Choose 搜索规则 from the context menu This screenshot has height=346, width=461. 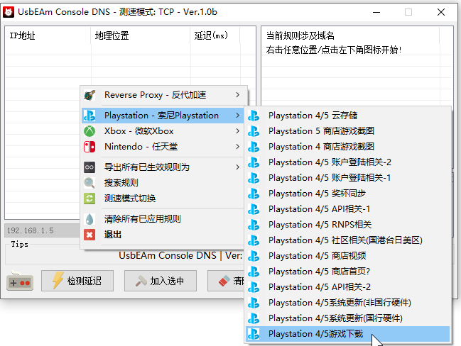(x=163, y=183)
